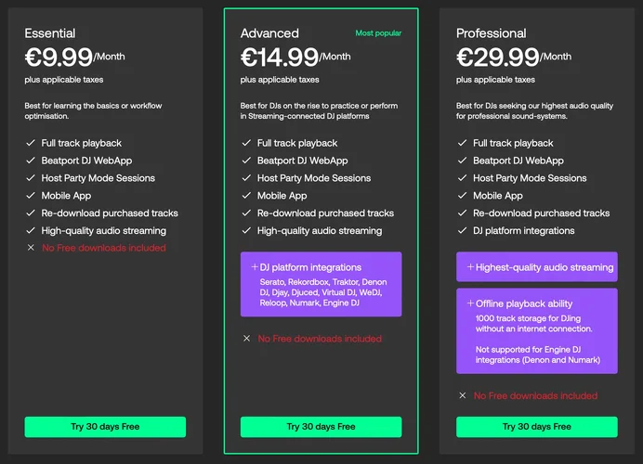Viewport: 643px width, 464px height.
Task: Click the checkmark beside Professional's Full track playback
Action: tap(462, 144)
